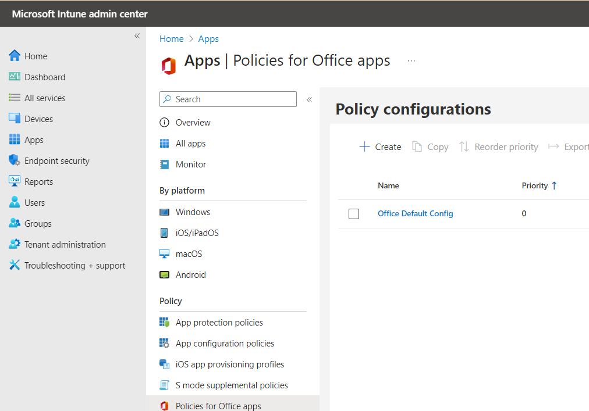Open App protection policies icon
589x411 pixels.
(165, 323)
